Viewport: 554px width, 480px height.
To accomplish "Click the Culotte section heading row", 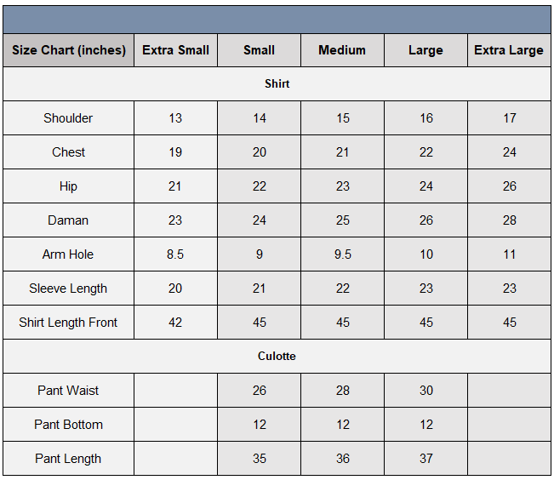I will pyautogui.click(x=277, y=357).
